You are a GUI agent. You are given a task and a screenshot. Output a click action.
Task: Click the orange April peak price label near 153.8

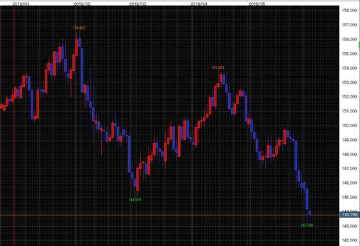[218, 67]
